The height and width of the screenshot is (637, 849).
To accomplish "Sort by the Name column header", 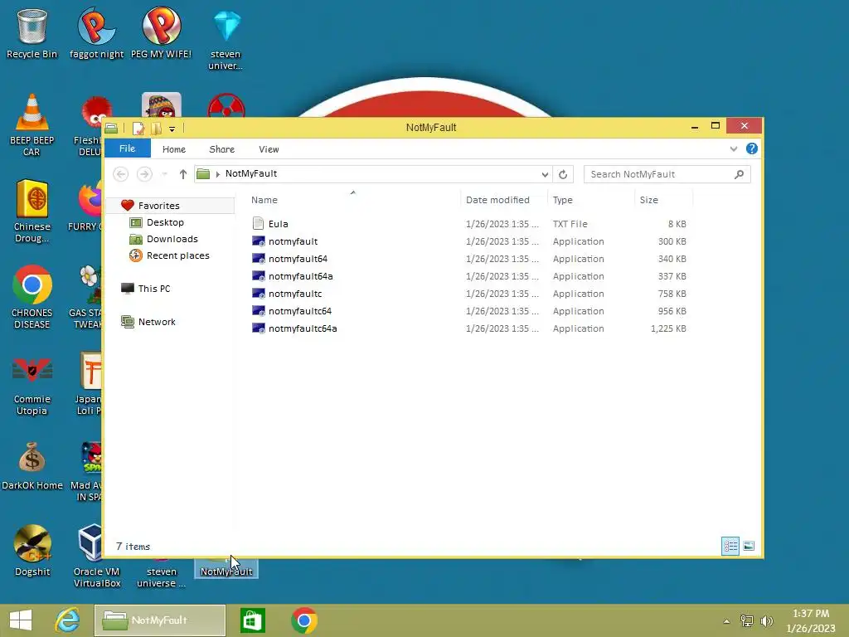I will point(264,200).
